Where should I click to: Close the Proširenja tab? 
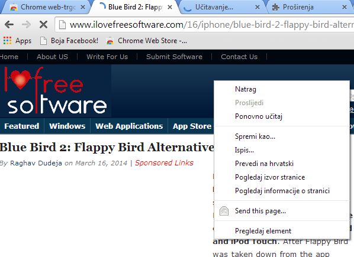click(345, 7)
